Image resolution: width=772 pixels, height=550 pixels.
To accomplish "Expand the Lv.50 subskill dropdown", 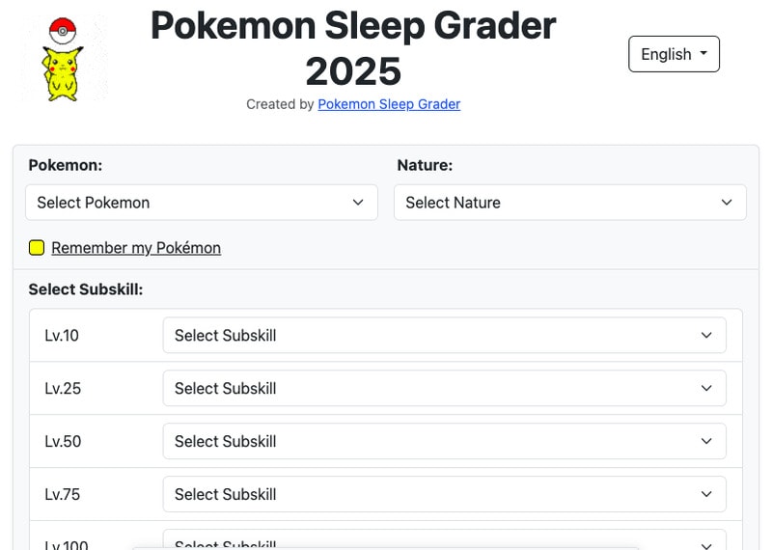I will click(x=444, y=441).
